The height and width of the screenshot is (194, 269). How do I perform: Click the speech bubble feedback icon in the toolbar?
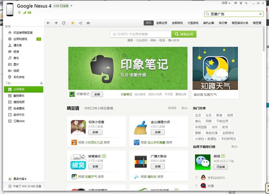click(x=88, y=23)
